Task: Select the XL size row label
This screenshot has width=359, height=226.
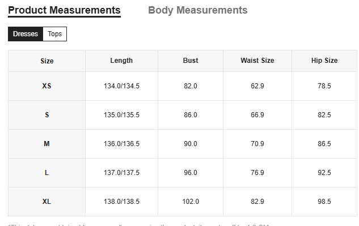Action: 47,202
